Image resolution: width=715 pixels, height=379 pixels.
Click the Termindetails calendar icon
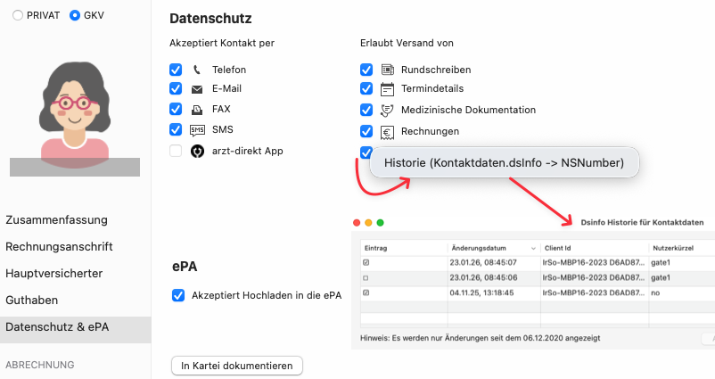click(x=387, y=89)
